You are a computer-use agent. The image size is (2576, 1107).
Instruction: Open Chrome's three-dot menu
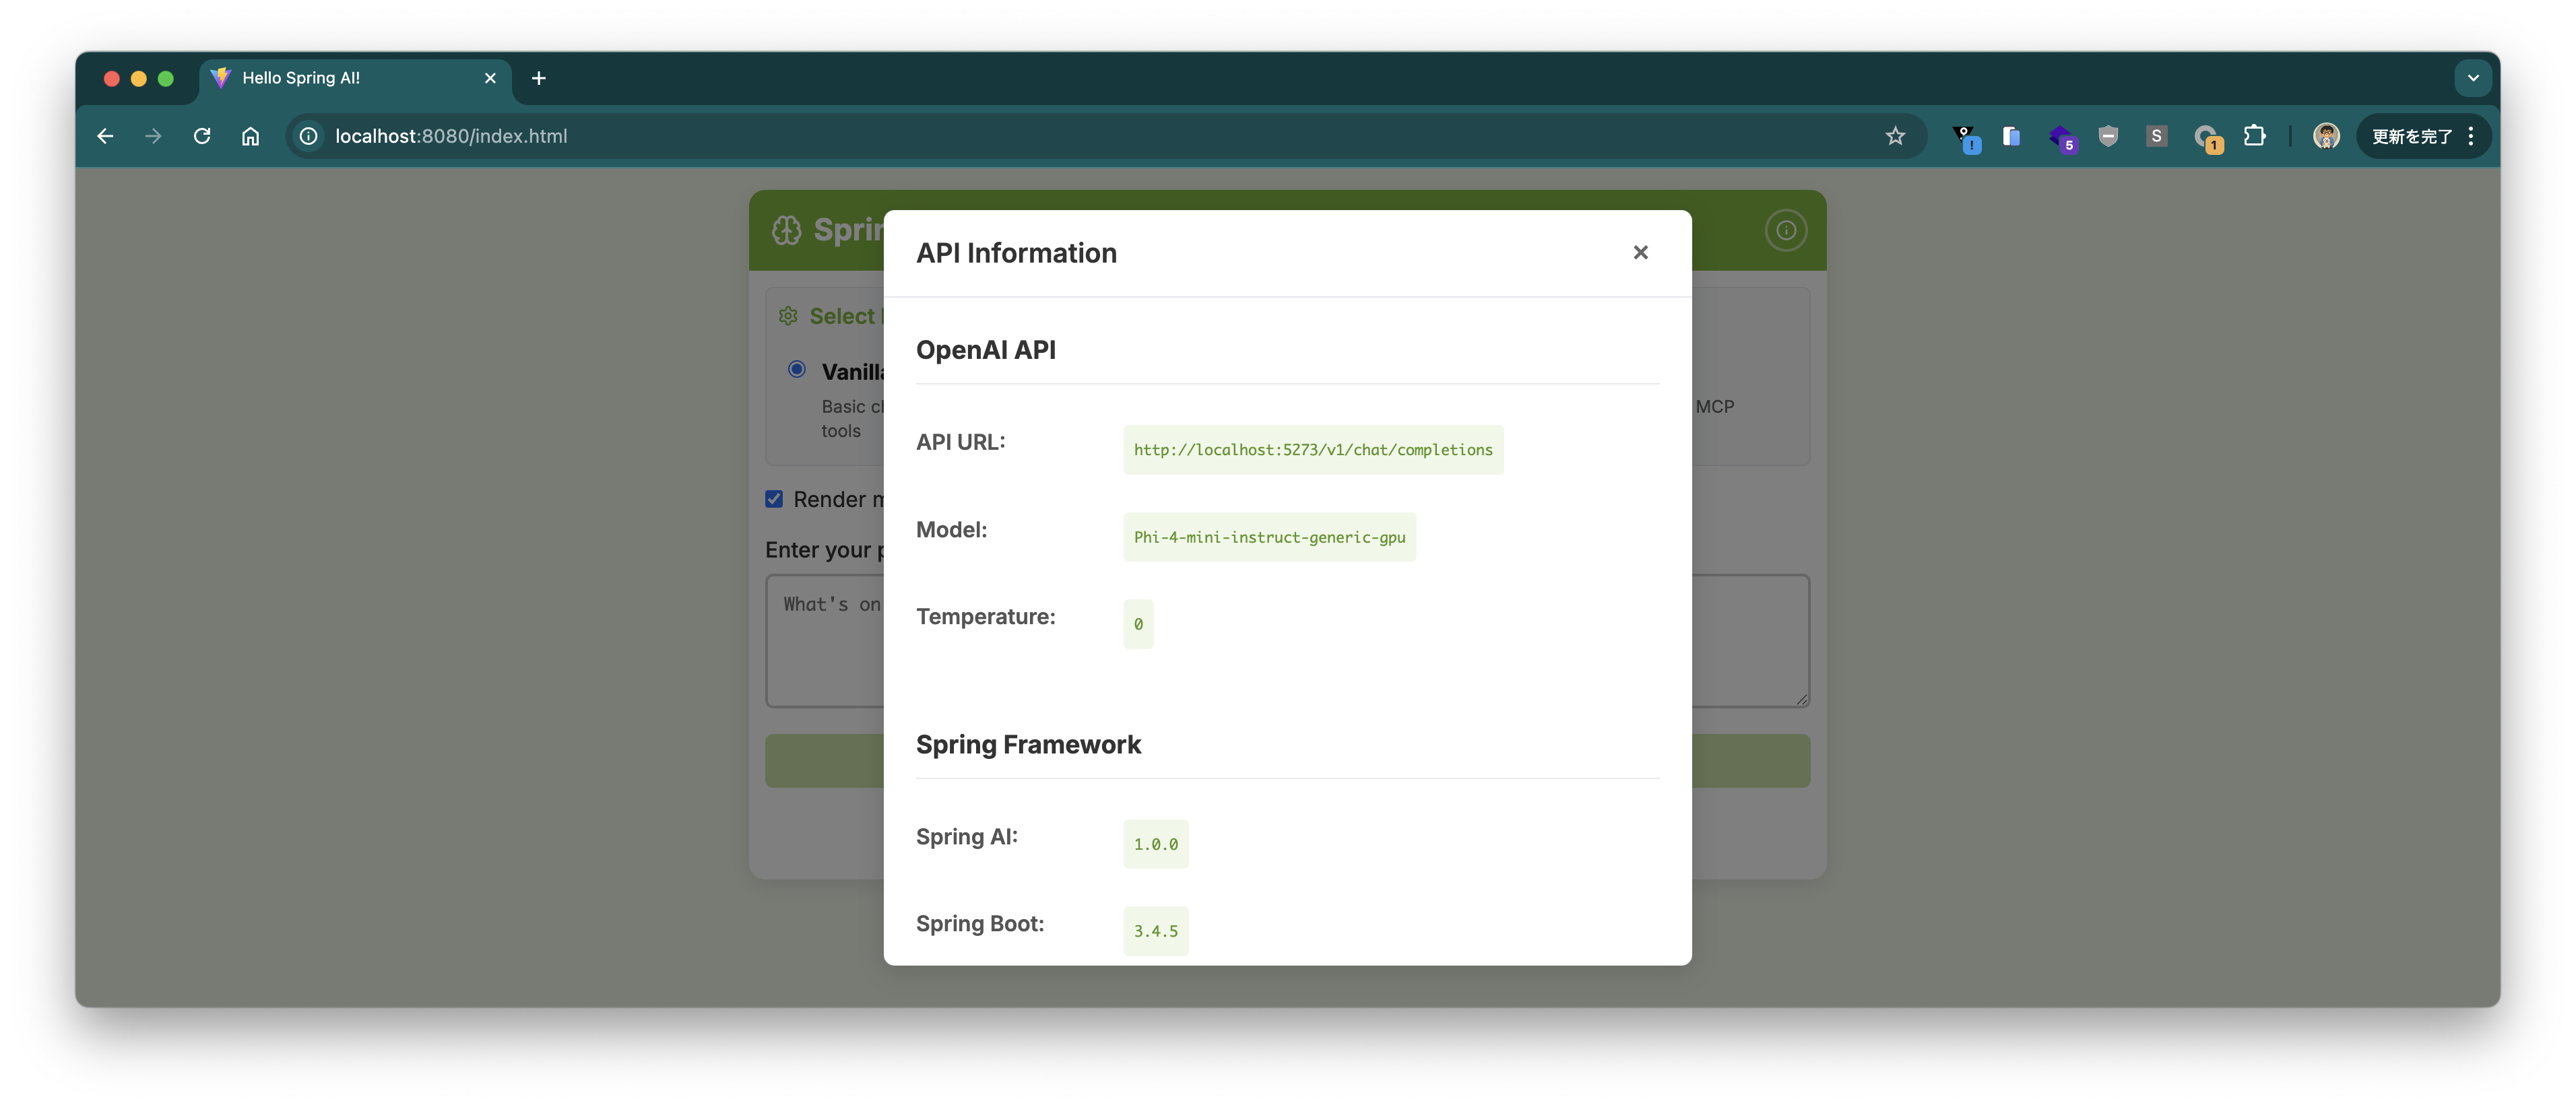tap(2471, 136)
